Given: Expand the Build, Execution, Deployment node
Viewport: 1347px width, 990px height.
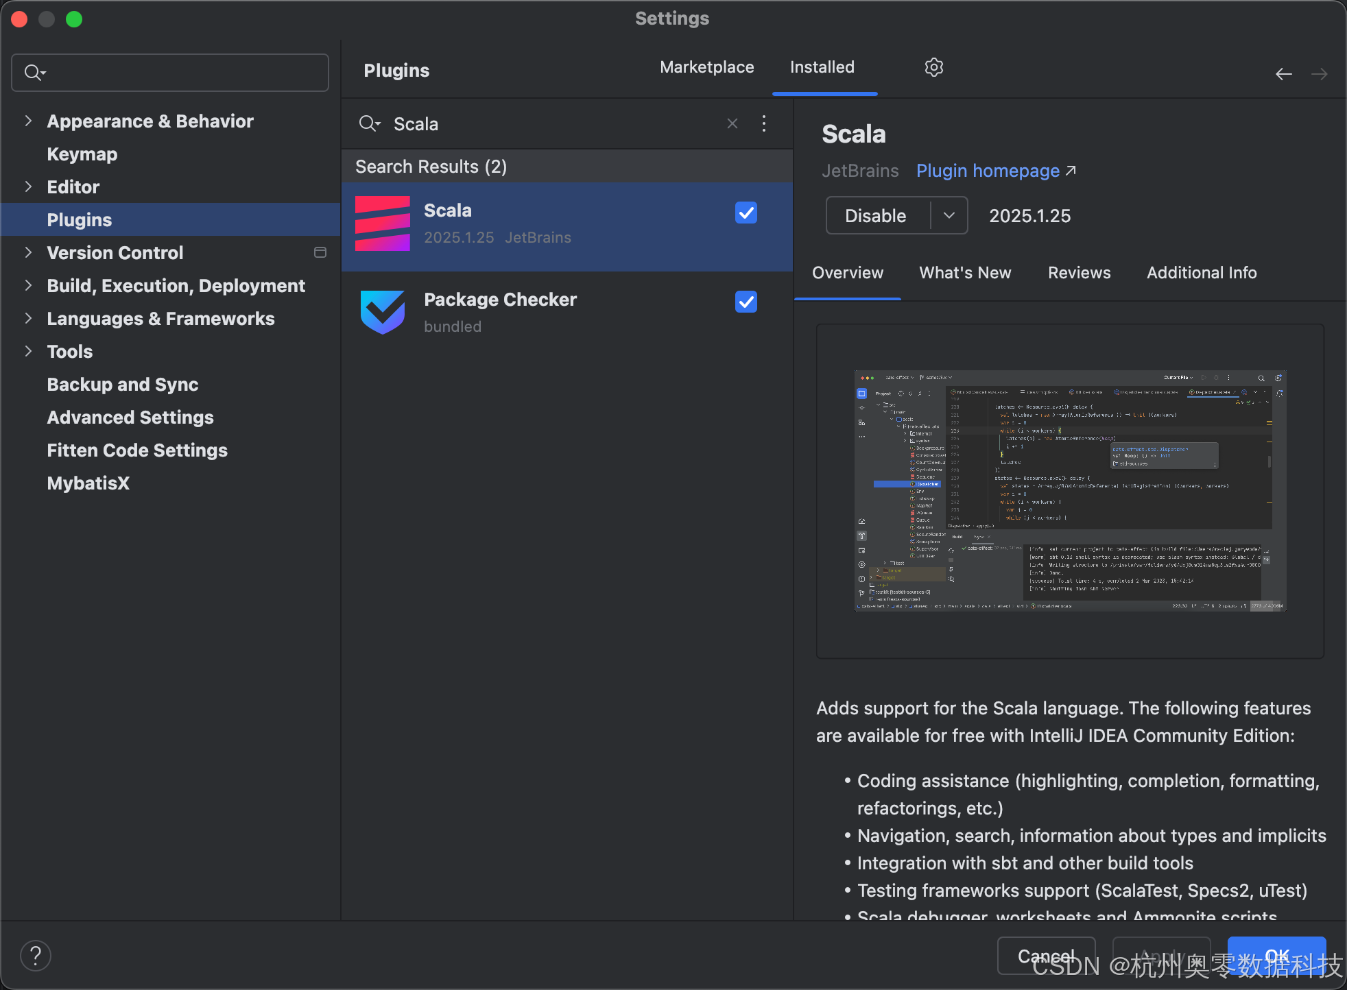Looking at the screenshot, I should (x=28, y=285).
